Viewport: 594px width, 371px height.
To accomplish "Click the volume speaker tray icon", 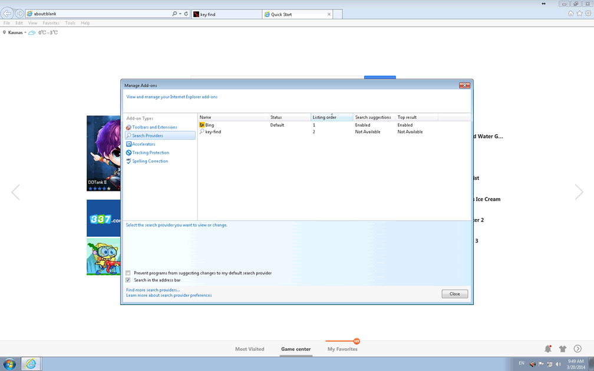I will coord(559,364).
